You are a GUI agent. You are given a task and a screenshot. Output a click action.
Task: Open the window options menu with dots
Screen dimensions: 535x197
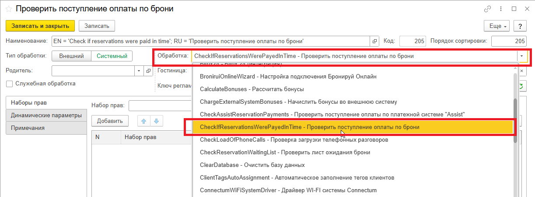coord(502,9)
